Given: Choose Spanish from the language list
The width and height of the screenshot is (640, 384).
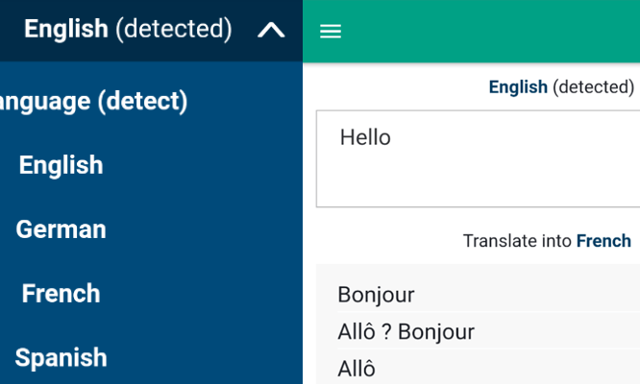Looking at the screenshot, I should (61, 357).
